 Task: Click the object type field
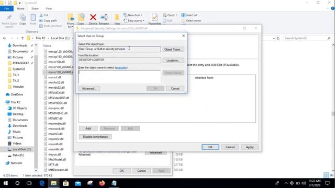tap(119, 49)
